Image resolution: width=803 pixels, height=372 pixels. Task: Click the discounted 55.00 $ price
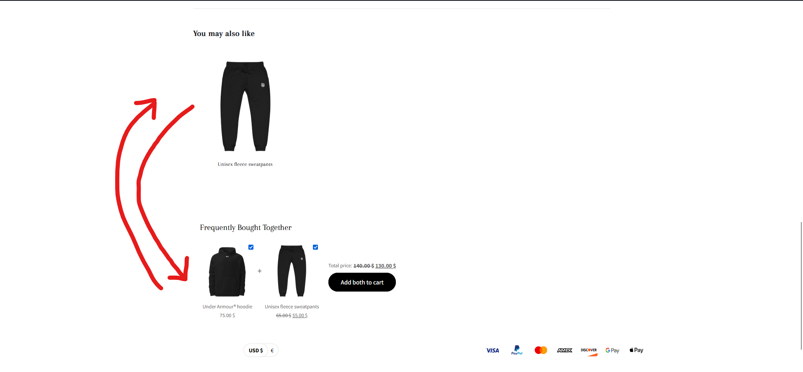tap(300, 315)
